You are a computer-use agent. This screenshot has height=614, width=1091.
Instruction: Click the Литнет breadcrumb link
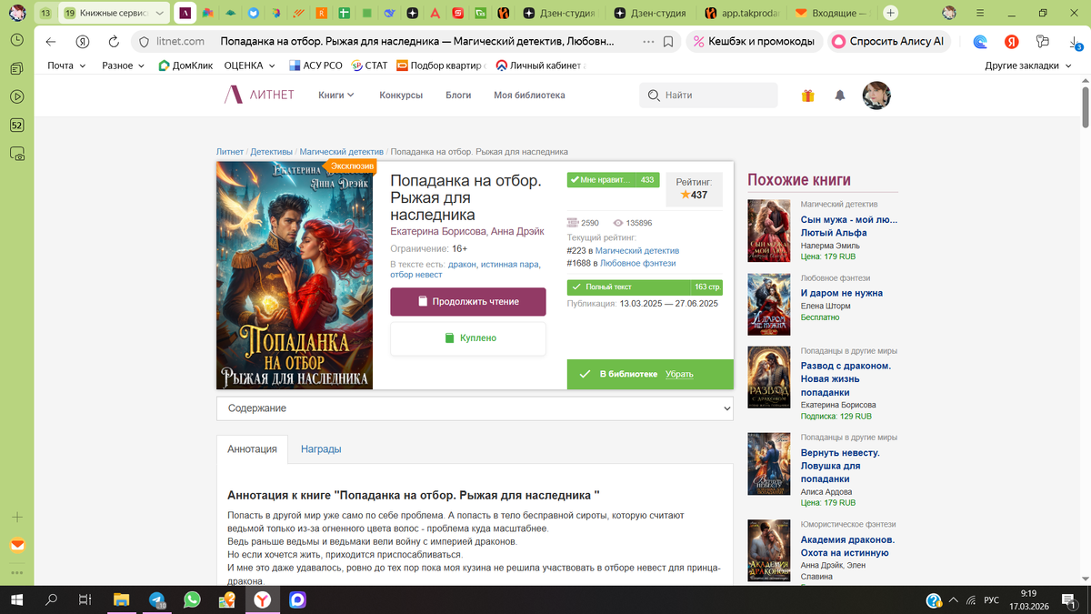tap(230, 152)
